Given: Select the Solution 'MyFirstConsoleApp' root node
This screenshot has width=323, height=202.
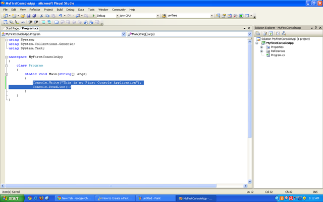Looking at the screenshot, I should point(285,39).
